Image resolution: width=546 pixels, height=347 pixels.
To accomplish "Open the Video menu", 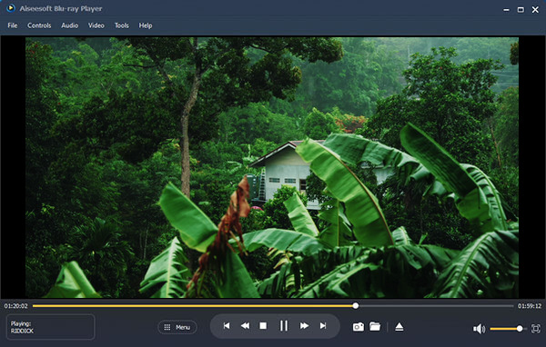I will coord(96,25).
